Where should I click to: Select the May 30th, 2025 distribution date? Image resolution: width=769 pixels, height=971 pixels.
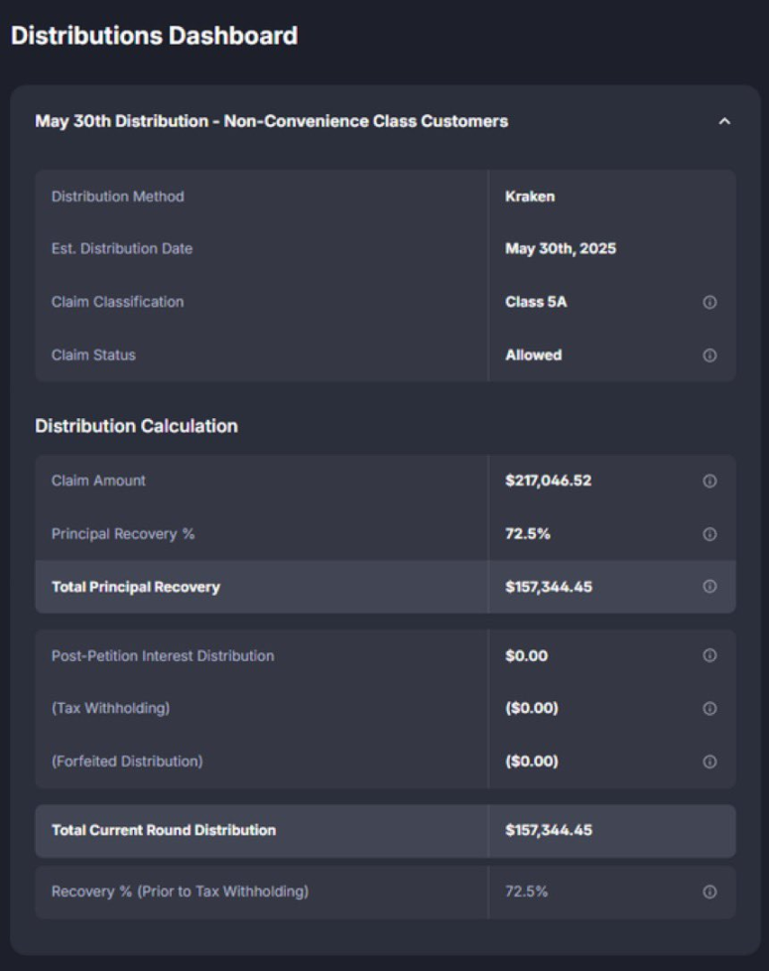[x=561, y=248]
